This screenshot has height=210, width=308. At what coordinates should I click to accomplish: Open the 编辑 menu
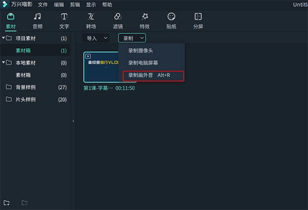click(x=59, y=5)
